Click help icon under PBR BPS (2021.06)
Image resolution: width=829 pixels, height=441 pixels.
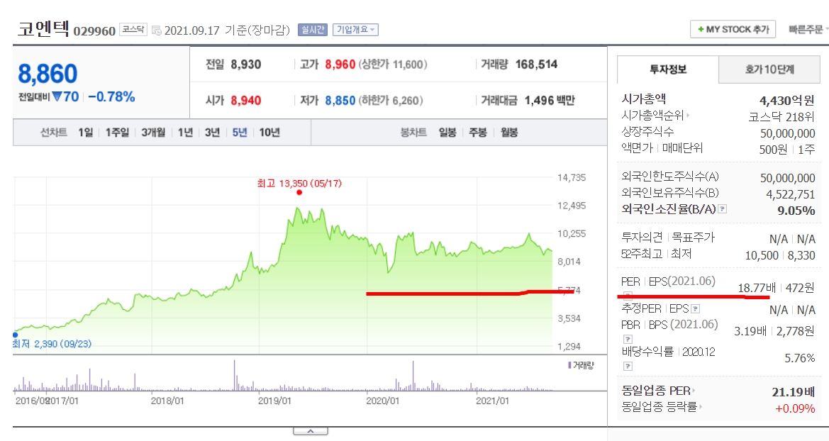628,339
